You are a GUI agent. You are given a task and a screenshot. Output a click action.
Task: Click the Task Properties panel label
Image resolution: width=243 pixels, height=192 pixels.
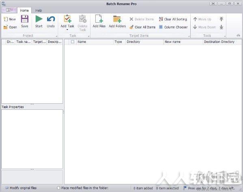coord(13,107)
